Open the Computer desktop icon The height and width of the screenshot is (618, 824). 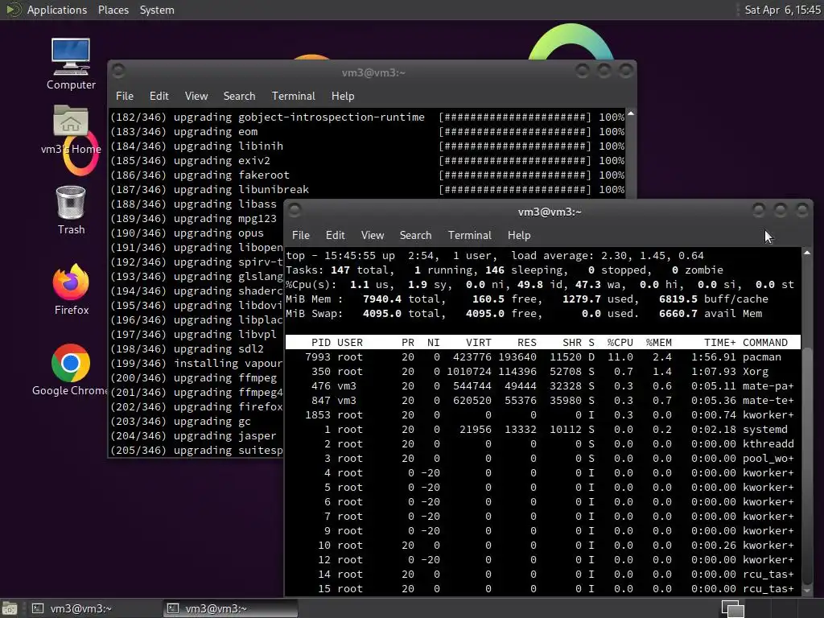[71, 64]
